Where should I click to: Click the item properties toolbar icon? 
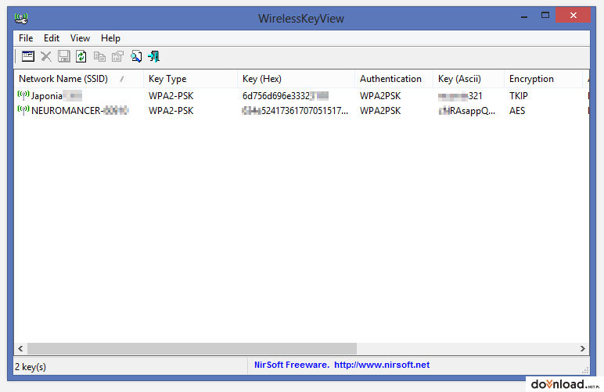[117, 56]
